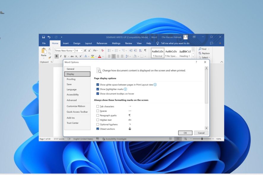Click the Find magnifier in the ribbon
This screenshot has width=263, height=175.
(x=200, y=49)
